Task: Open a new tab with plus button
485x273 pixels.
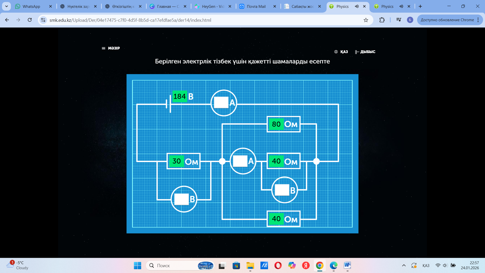Action: pyautogui.click(x=420, y=6)
